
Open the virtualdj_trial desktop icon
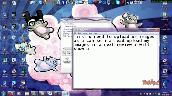point(165,27)
